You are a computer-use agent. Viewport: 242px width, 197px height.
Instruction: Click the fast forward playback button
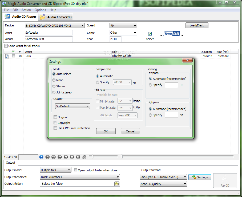(x=60, y=157)
